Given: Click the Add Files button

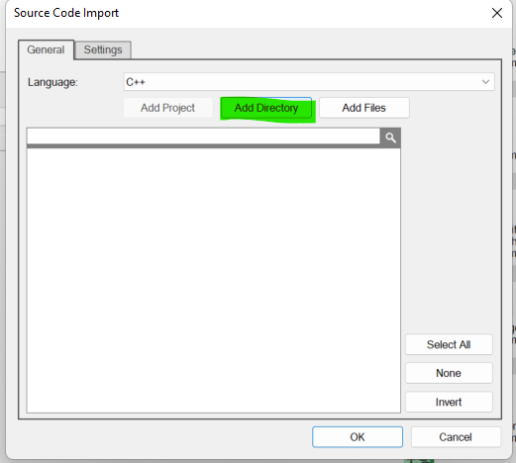Looking at the screenshot, I should click(x=364, y=108).
